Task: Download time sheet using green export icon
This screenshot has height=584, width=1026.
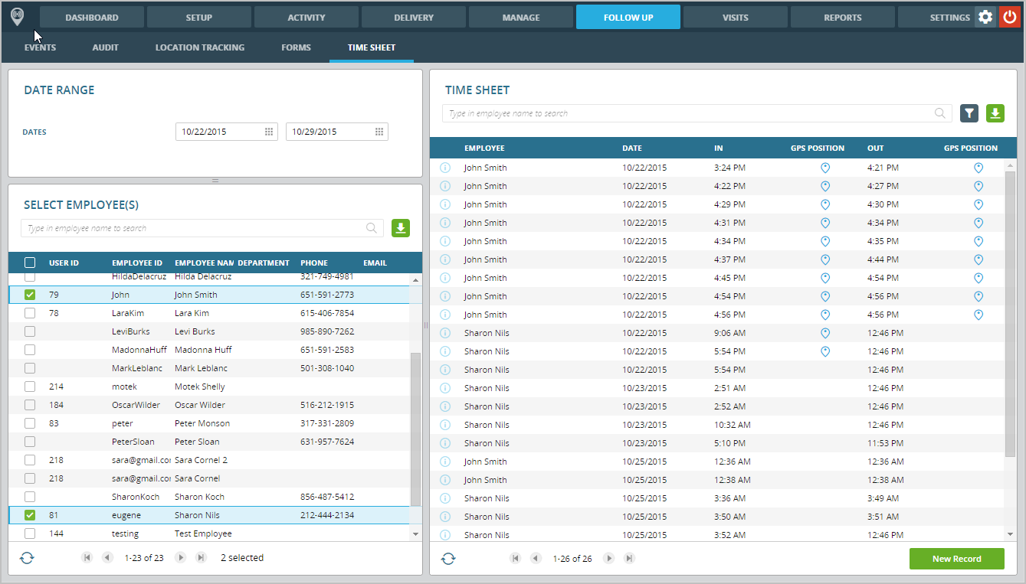Action: tap(995, 113)
